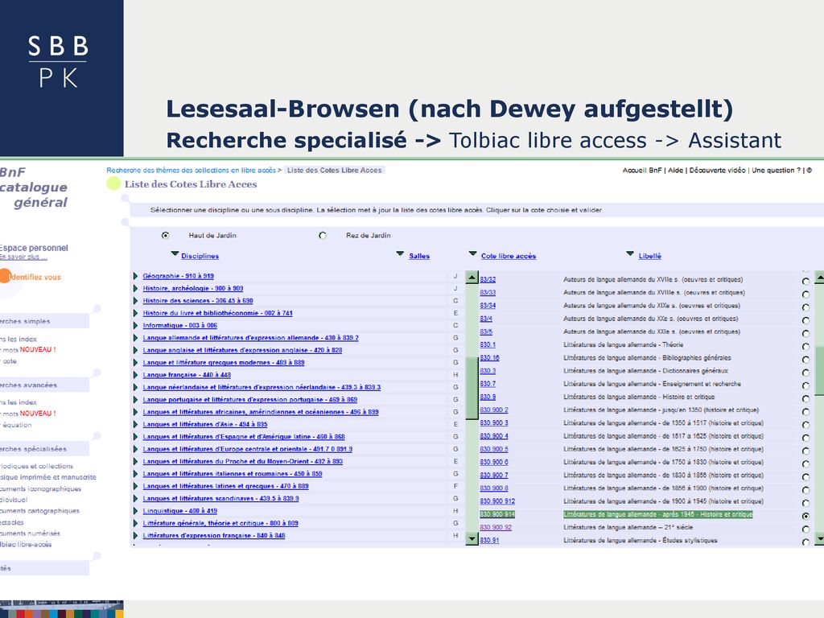This screenshot has height=618, width=824.
Task: Open Documents cartographiques sidebar item
Action: coord(39,511)
